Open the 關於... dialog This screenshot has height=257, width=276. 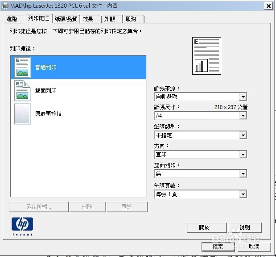206,228
